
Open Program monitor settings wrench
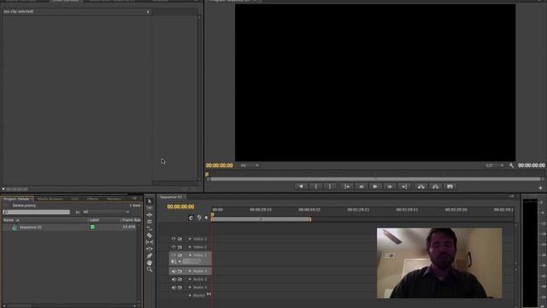(511, 165)
